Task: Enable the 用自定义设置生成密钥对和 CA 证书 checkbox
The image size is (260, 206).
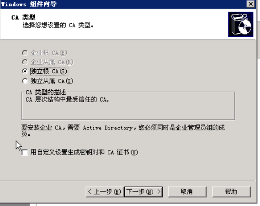Action: tap(25, 152)
